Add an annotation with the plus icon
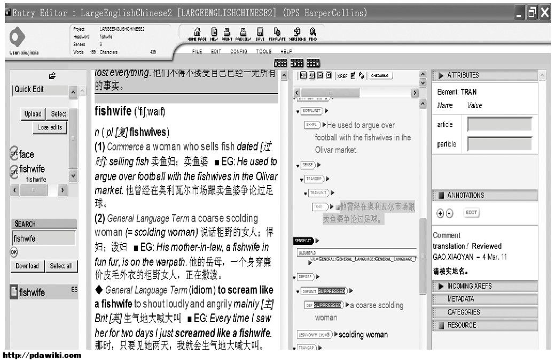This screenshot has width=555, height=362. [440, 213]
